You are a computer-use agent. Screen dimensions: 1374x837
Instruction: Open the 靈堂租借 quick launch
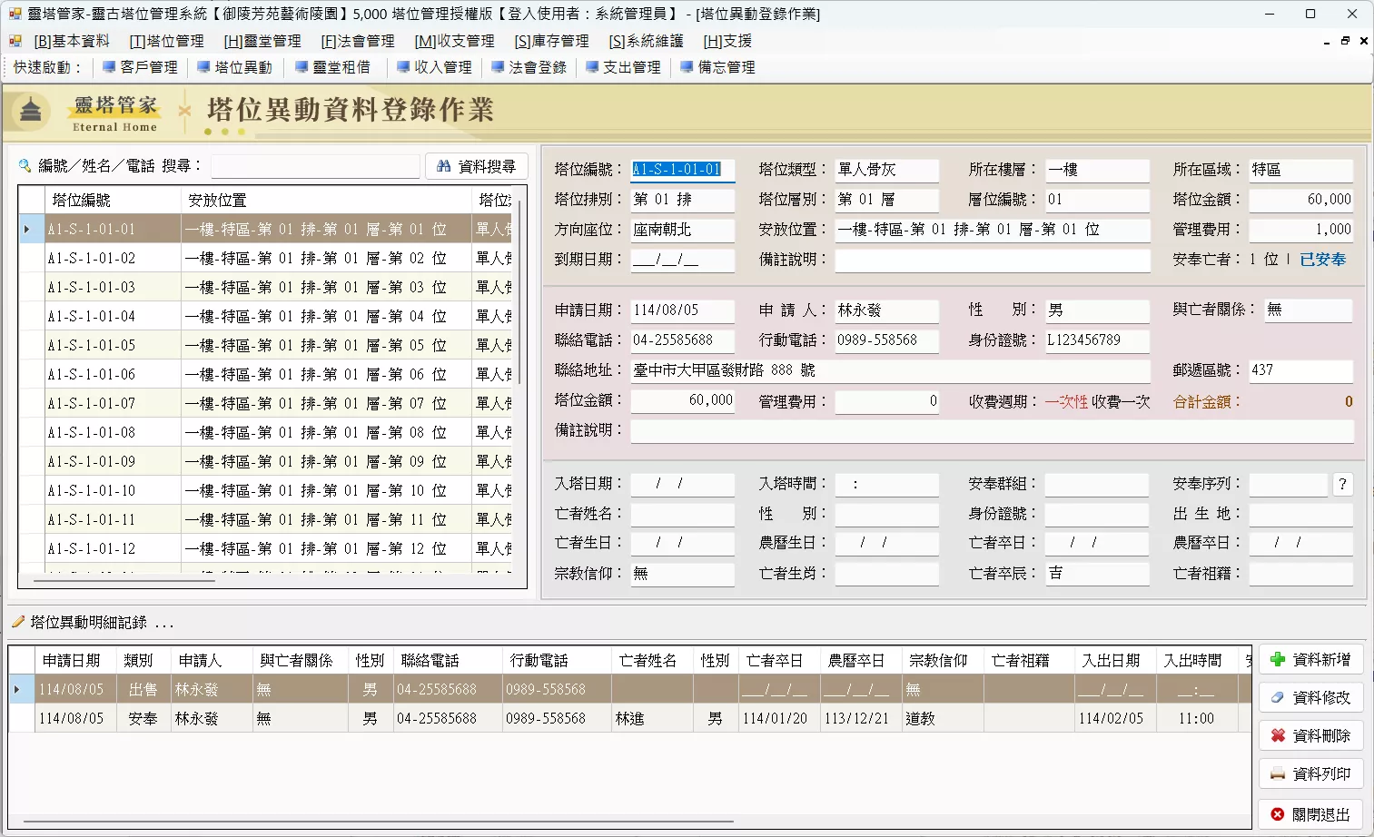(332, 67)
